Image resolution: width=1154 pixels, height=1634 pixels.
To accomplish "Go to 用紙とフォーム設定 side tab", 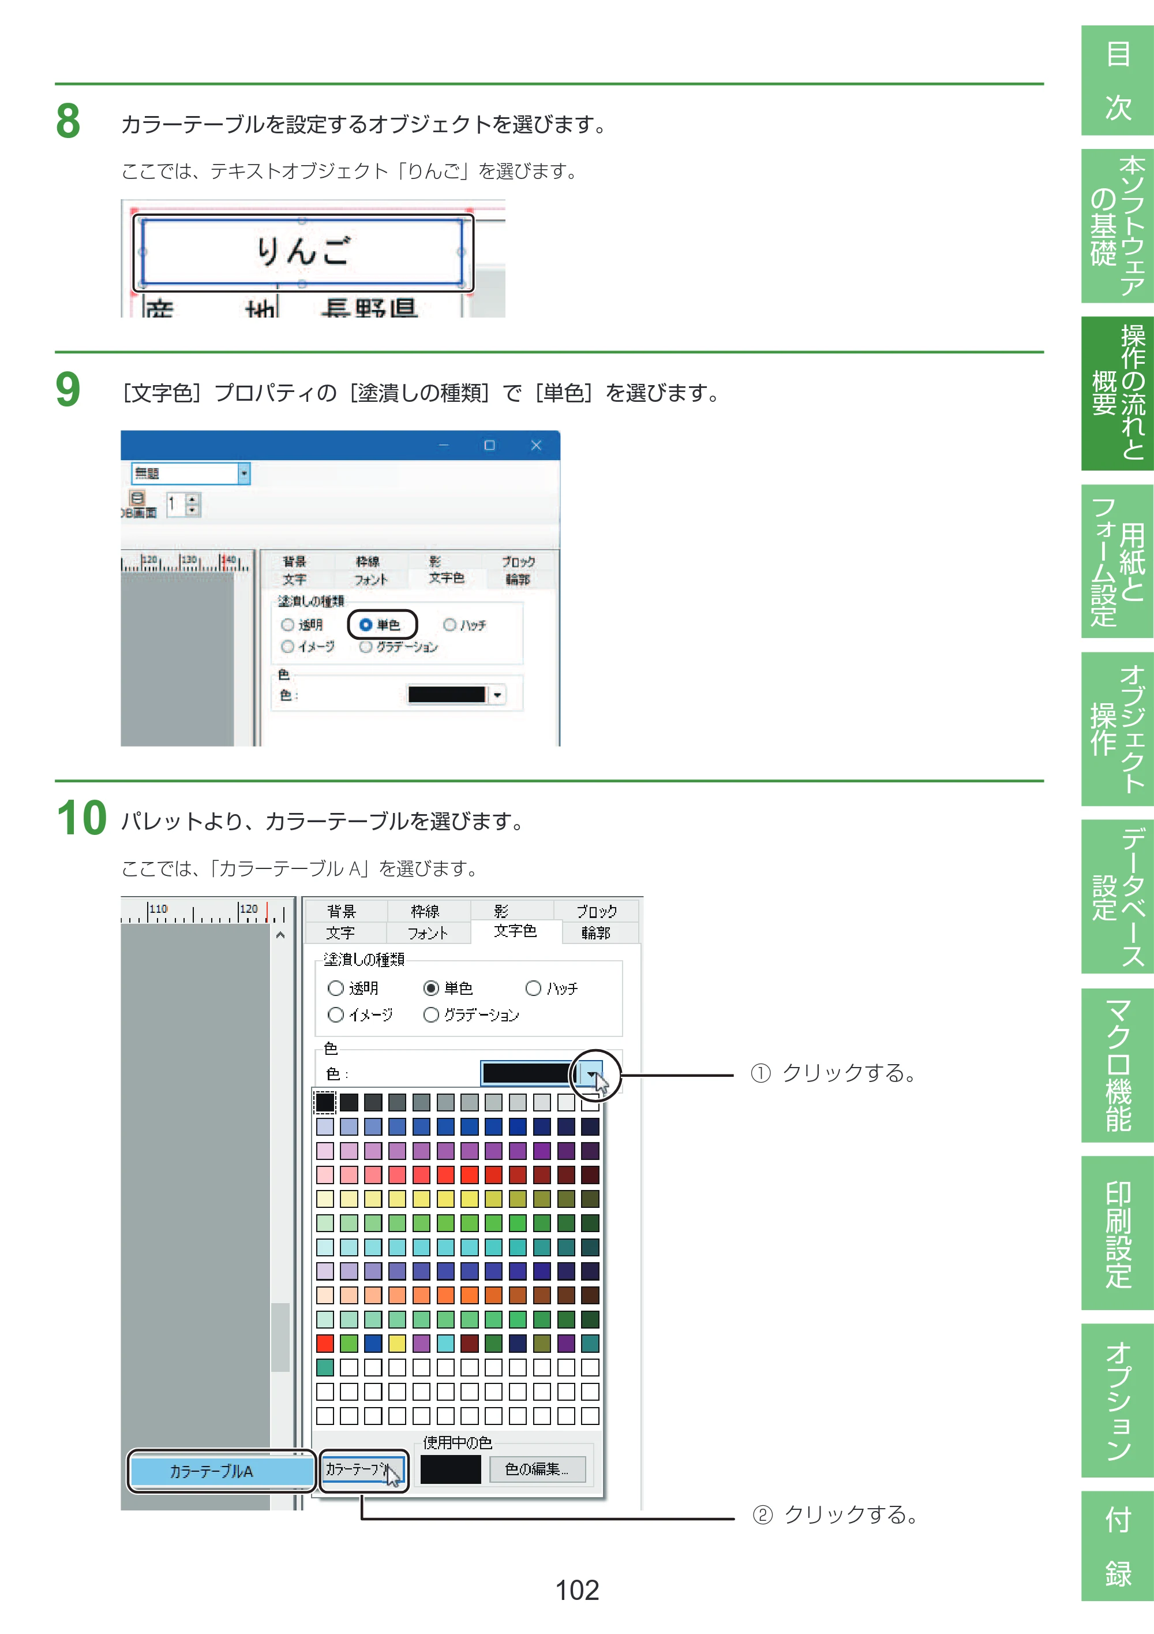I will pos(1118,562).
